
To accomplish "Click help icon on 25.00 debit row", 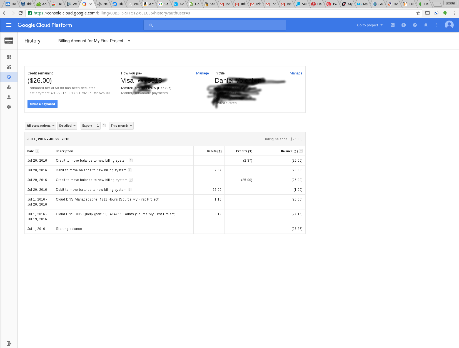I will pyautogui.click(x=129, y=189).
